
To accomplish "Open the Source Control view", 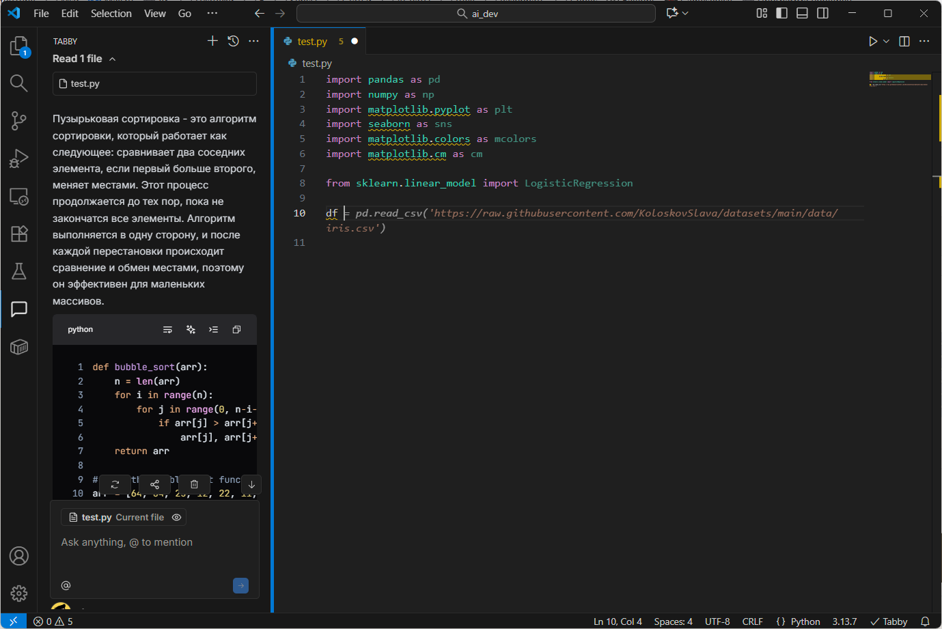I will point(18,121).
